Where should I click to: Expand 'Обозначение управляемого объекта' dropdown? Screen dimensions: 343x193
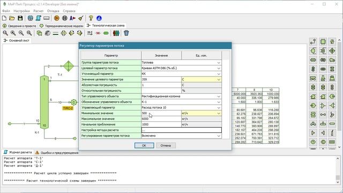click(219, 102)
